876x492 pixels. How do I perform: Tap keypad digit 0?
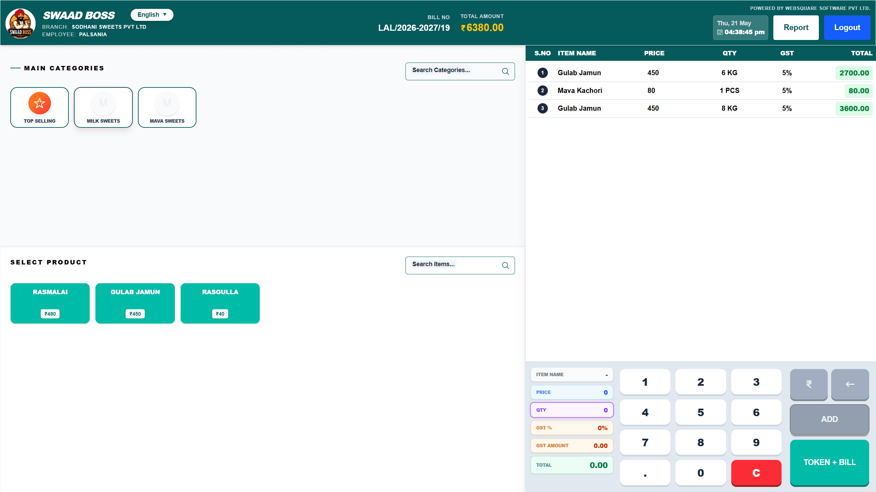click(x=701, y=473)
